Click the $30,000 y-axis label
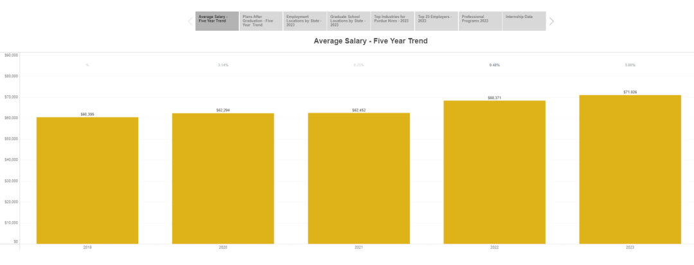694x265 pixels. tap(11, 181)
